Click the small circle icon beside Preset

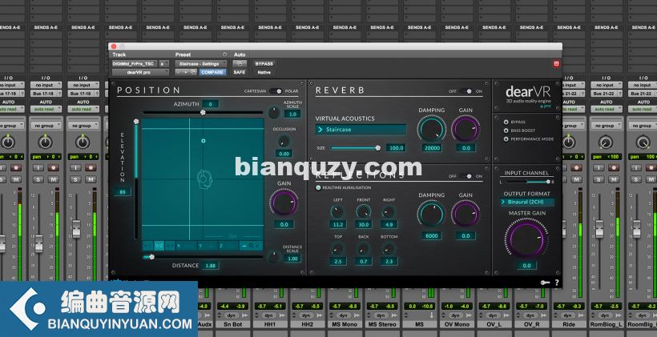[x=224, y=54]
